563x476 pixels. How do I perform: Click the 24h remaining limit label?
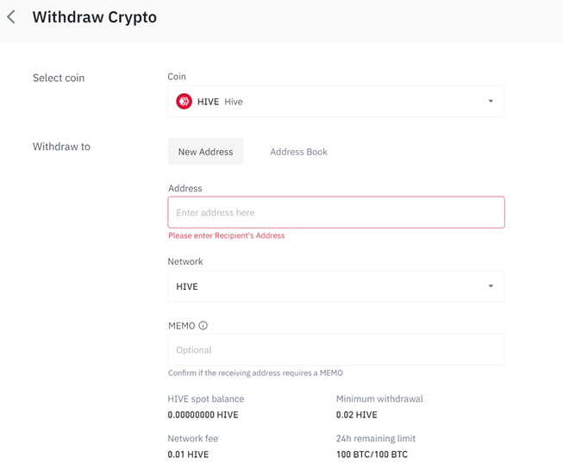376,439
